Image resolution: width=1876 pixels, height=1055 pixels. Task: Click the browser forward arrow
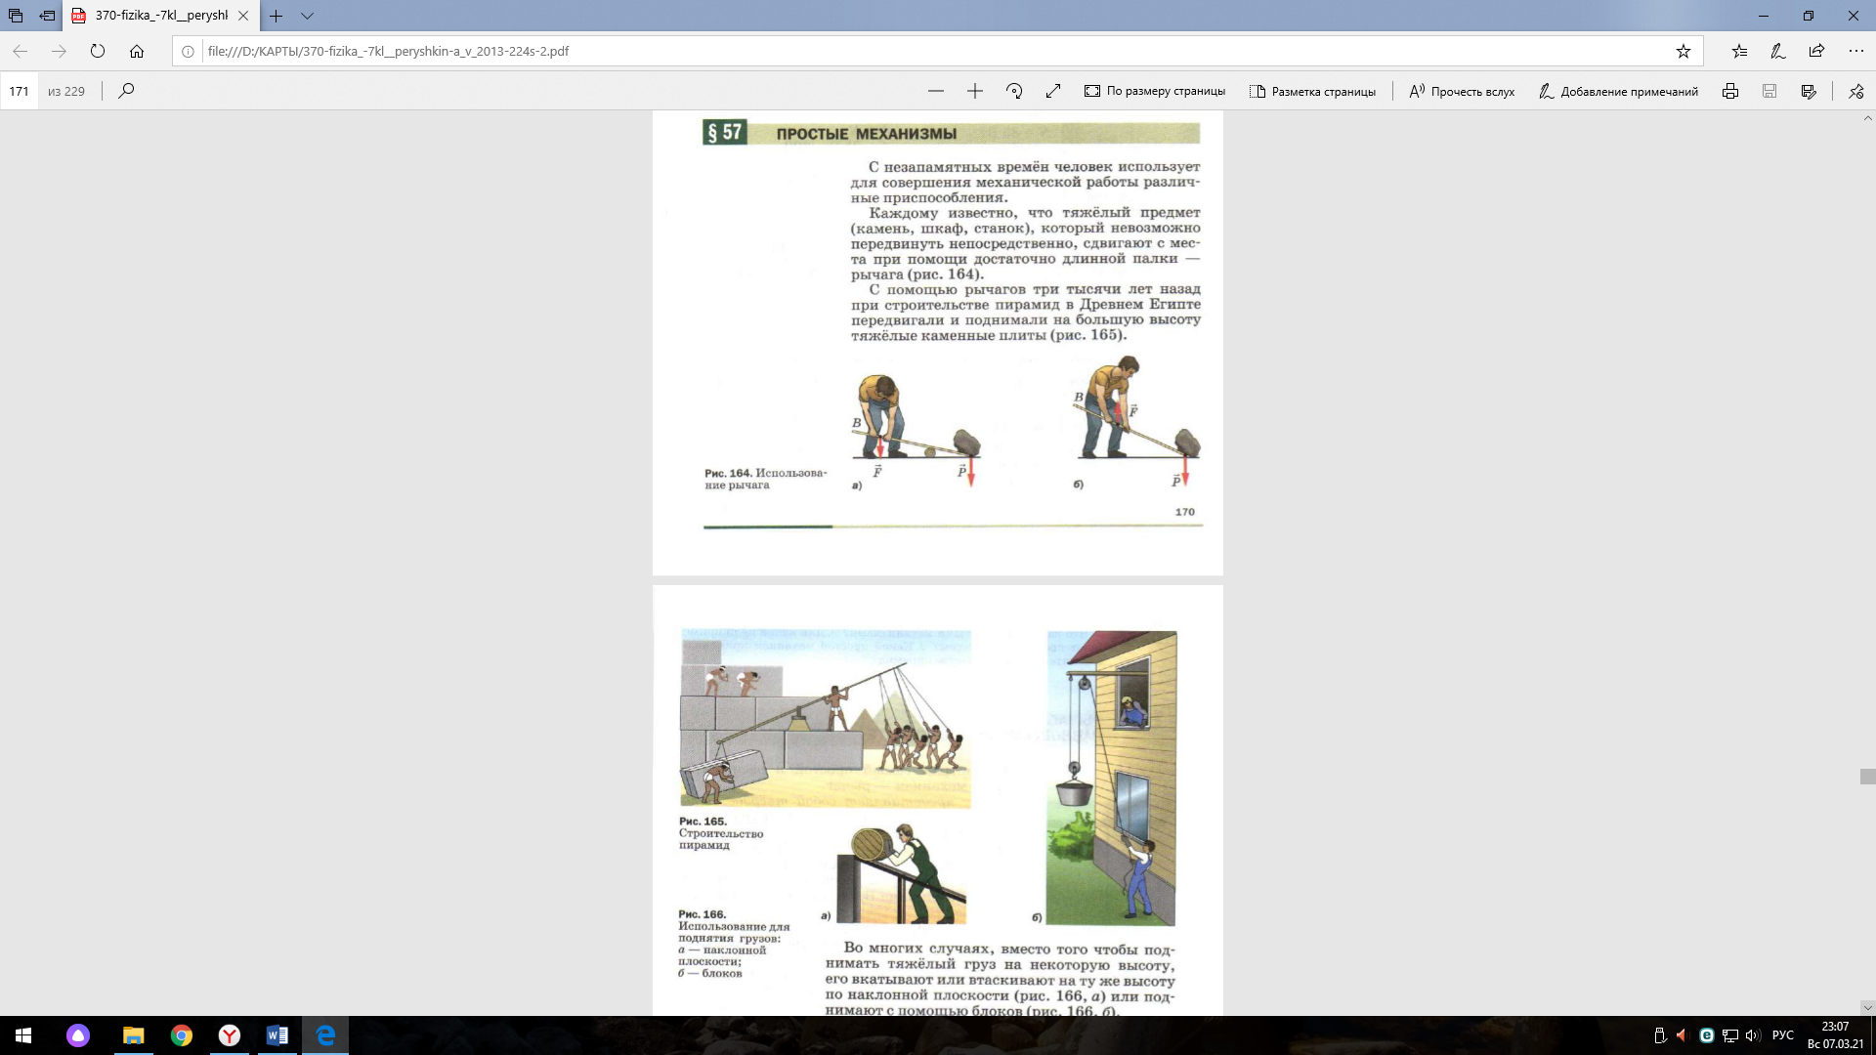click(x=59, y=51)
